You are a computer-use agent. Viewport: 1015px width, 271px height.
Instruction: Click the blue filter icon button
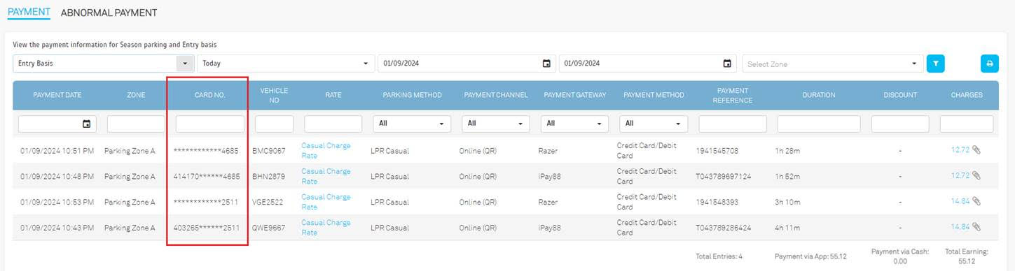tap(935, 64)
